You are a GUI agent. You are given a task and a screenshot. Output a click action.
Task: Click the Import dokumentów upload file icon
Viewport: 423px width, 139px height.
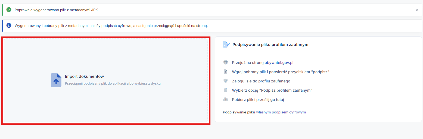click(x=56, y=80)
